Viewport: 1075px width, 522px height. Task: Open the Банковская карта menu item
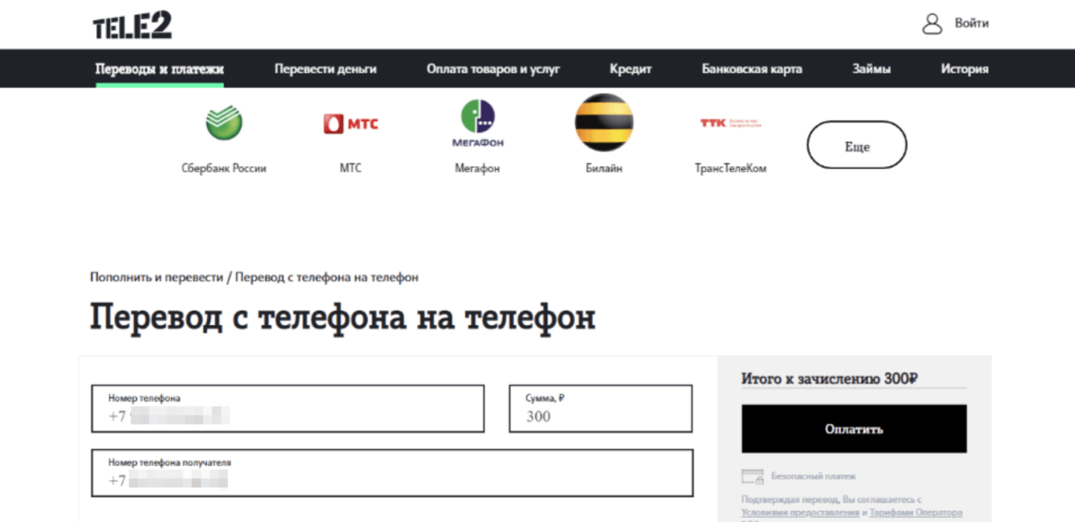pos(752,69)
